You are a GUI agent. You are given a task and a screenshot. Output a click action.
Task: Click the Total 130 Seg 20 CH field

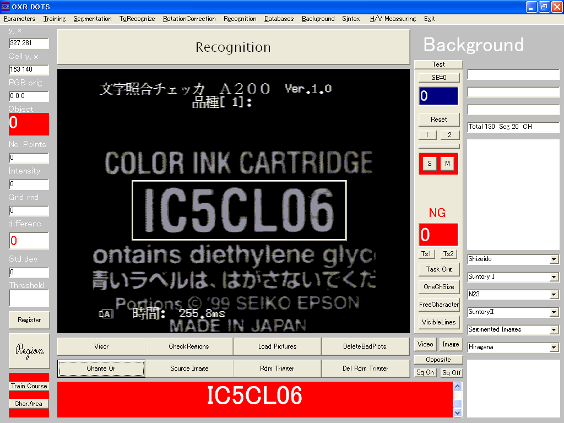513,127
